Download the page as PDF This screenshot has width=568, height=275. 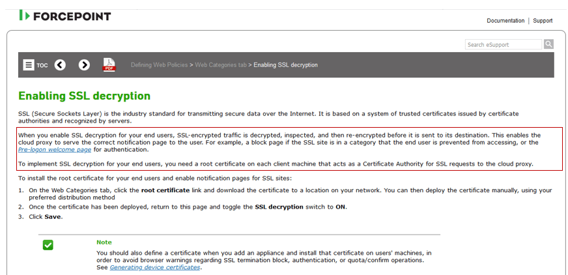pos(109,65)
